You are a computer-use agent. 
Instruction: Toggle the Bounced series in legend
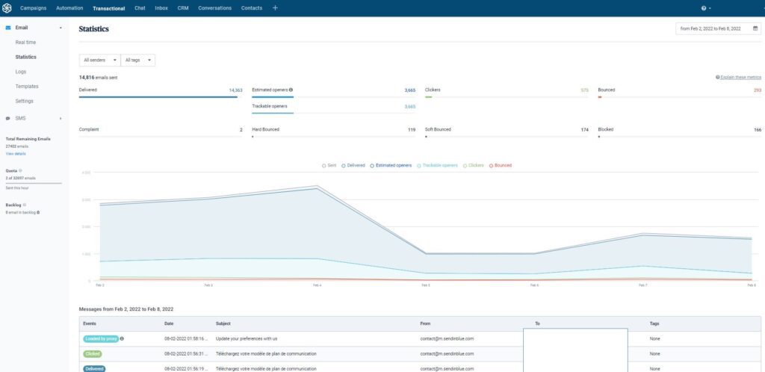pos(501,165)
